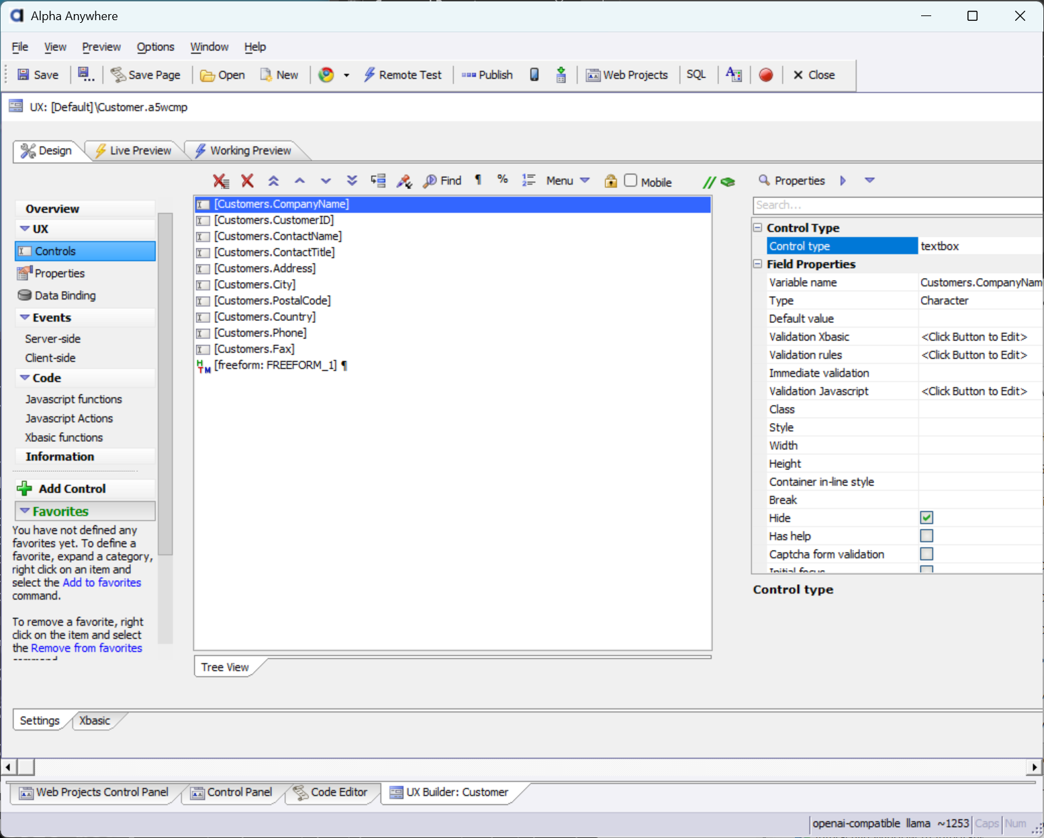The height and width of the screenshot is (838, 1044).
Task: Click the Save As disk icon
Action: [85, 75]
